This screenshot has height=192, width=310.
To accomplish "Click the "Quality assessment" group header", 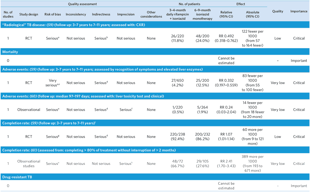I will point(82,4).
